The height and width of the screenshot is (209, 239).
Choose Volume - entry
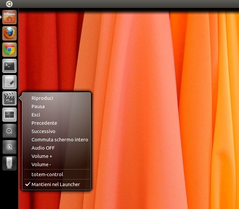56,165
